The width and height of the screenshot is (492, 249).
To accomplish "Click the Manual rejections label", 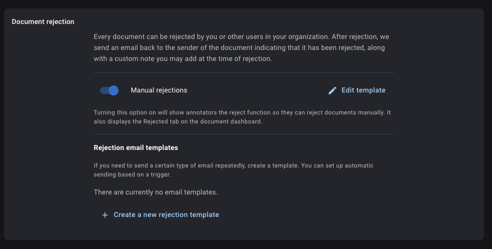I will tap(159, 90).
